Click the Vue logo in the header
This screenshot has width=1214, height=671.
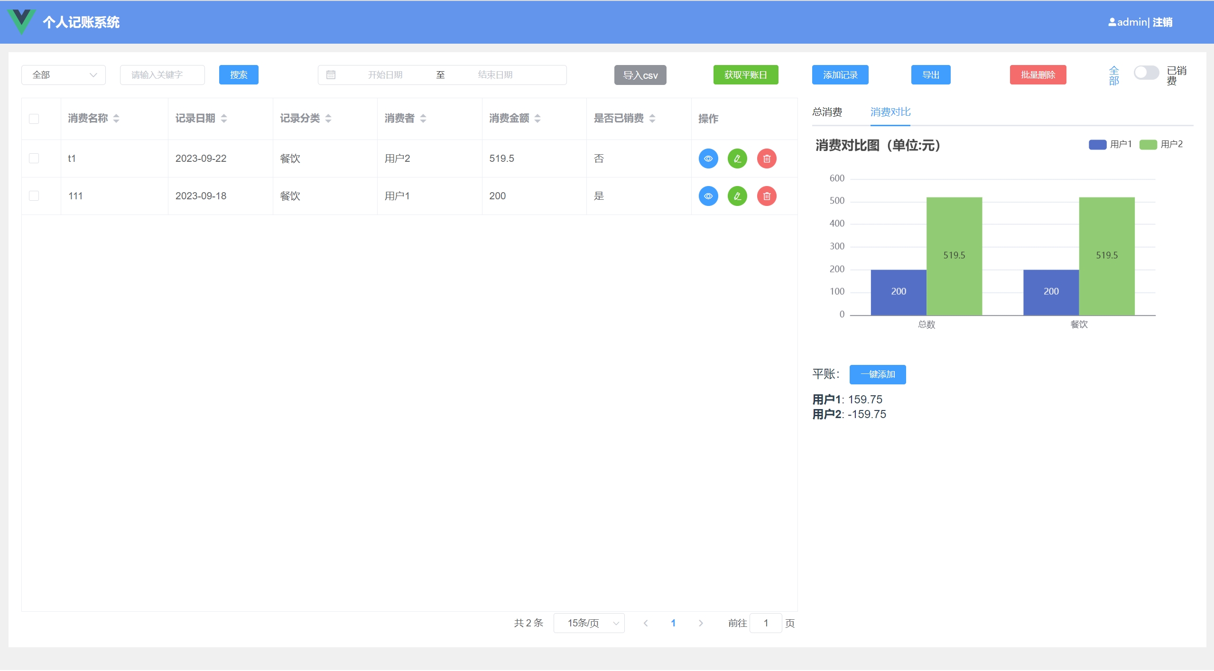pyautogui.click(x=21, y=21)
